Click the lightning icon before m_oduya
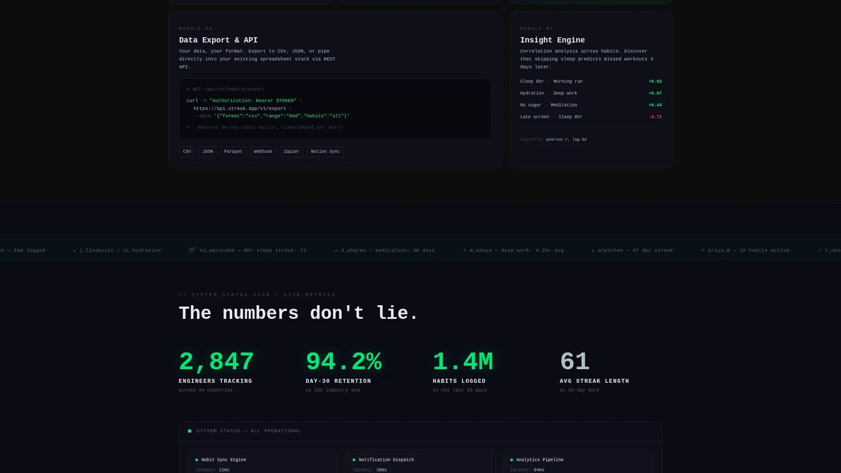Image resolution: width=841 pixels, height=473 pixels. (465, 251)
